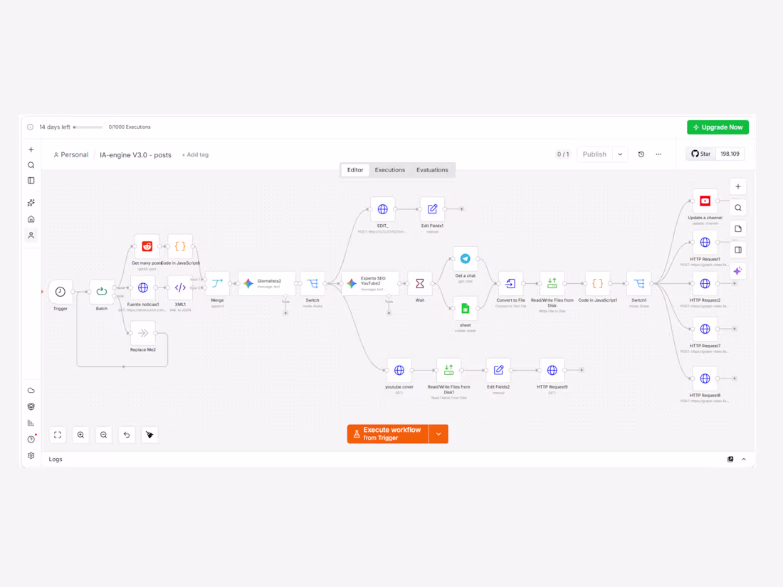Open the YouTube Update a channel node

click(705, 201)
